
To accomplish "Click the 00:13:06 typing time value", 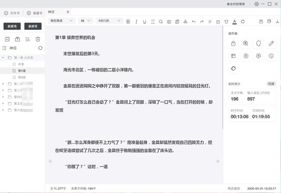I will pos(239,117).
